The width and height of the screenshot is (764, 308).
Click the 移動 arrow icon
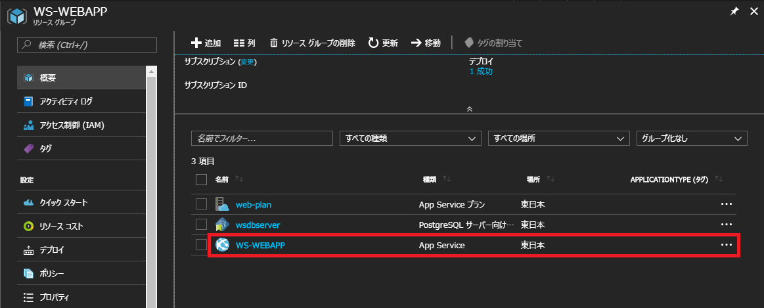tap(416, 43)
